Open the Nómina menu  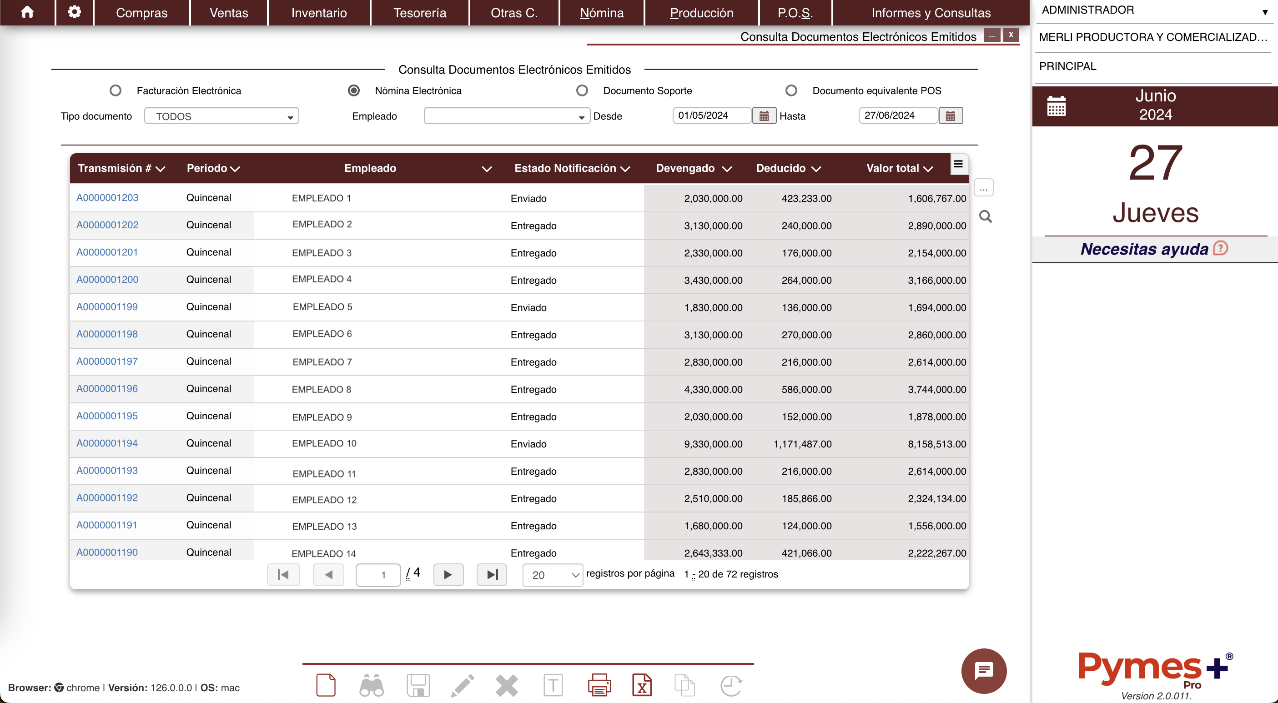click(601, 12)
